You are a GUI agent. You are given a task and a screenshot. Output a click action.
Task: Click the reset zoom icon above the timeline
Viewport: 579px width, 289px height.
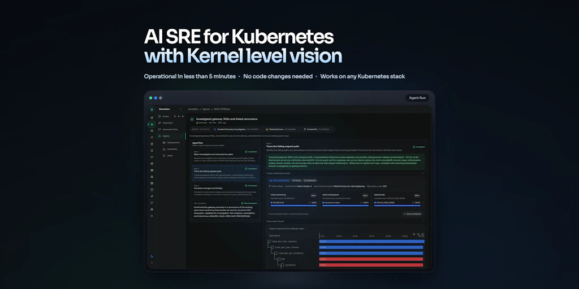pyautogui.click(x=422, y=234)
